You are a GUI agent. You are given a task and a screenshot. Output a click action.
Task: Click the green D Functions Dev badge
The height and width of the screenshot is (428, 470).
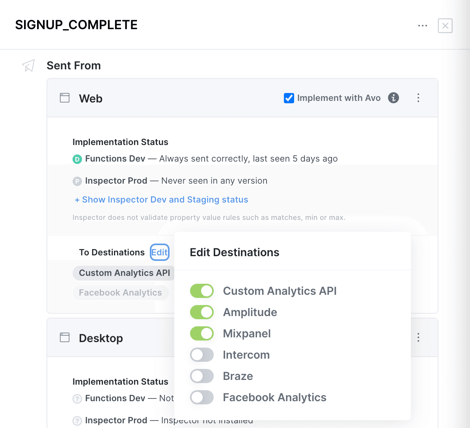(x=77, y=159)
